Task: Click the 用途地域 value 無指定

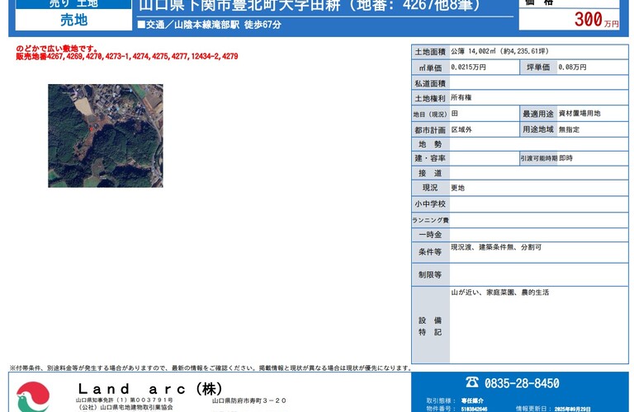Action: (569, 129)
